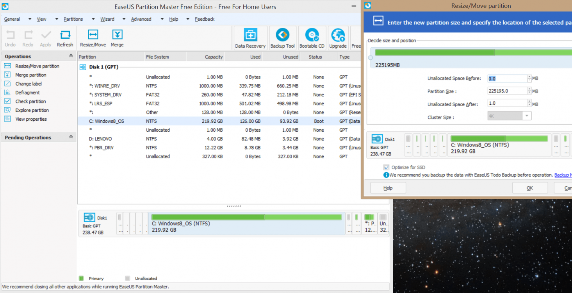Select the *: PBR_DRV partition row
Viewport: 572px width, 293px height.
click(219, 148)
